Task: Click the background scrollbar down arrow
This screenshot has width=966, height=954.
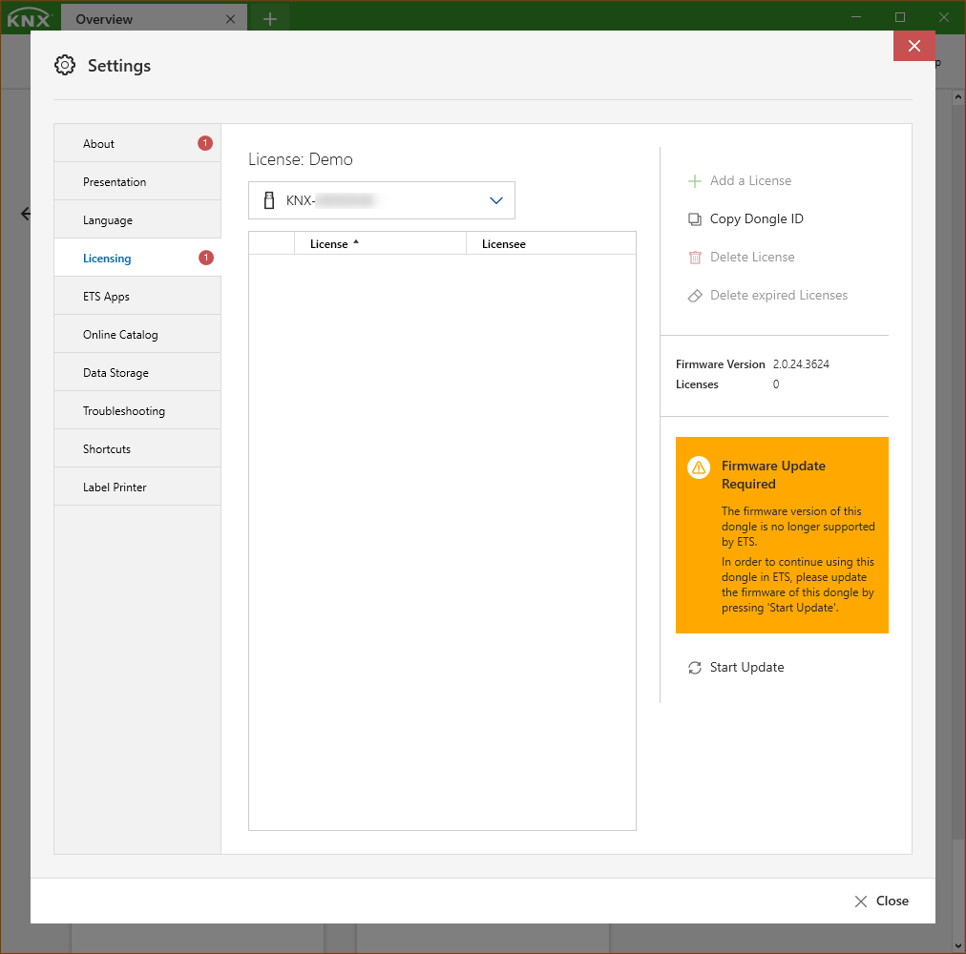Action: [x=958, y=945]
